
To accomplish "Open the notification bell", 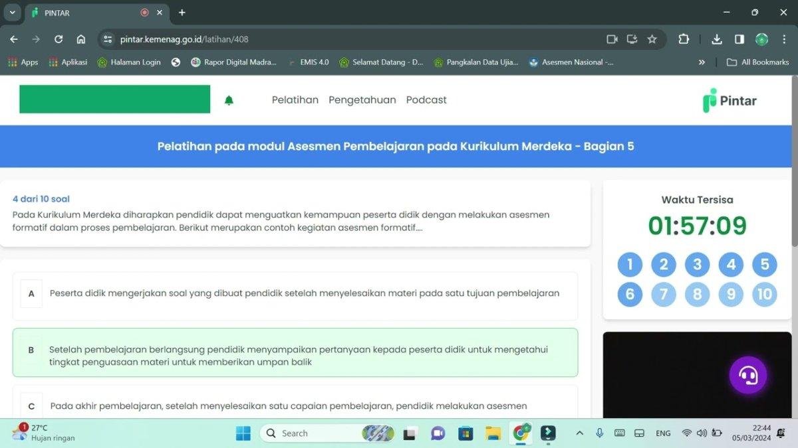I will click(x=229, y=100).
